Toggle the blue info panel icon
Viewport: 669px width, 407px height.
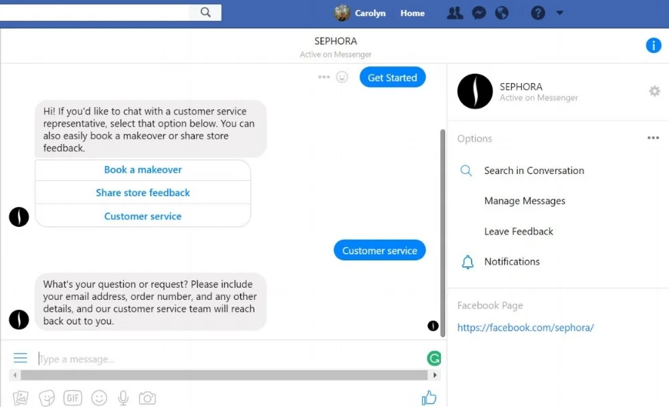(653, 46)
